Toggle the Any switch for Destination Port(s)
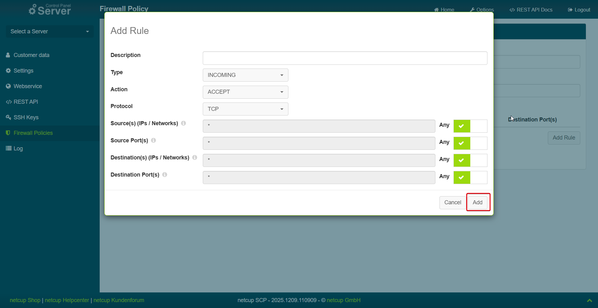Viewport: 598px width, 308px height. coord(470,178)
